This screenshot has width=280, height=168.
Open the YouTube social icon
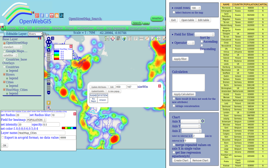pyautogui.click(x=52, y=15)
